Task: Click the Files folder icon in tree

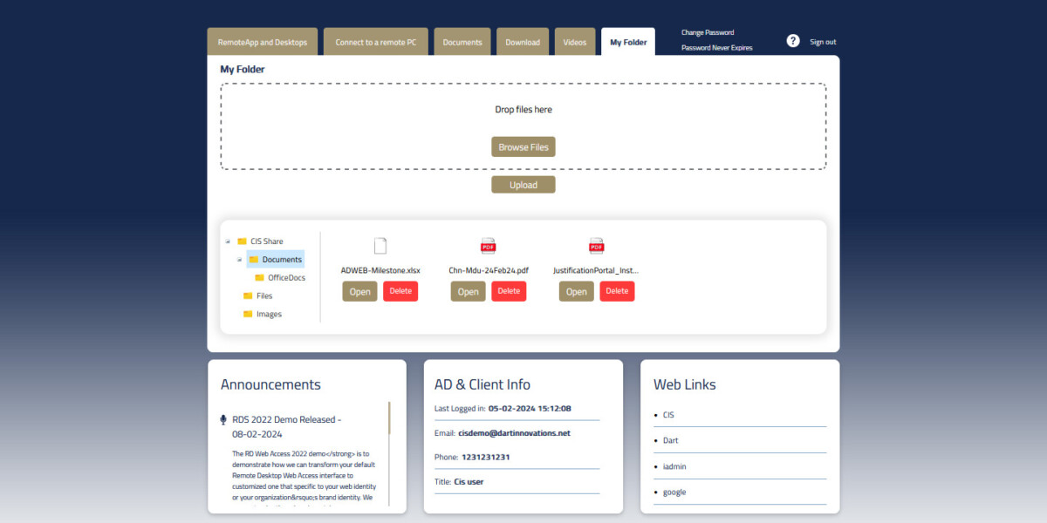Action: [248, 296]
